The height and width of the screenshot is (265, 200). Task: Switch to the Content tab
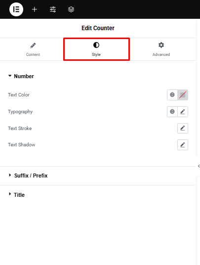point(33,49)
